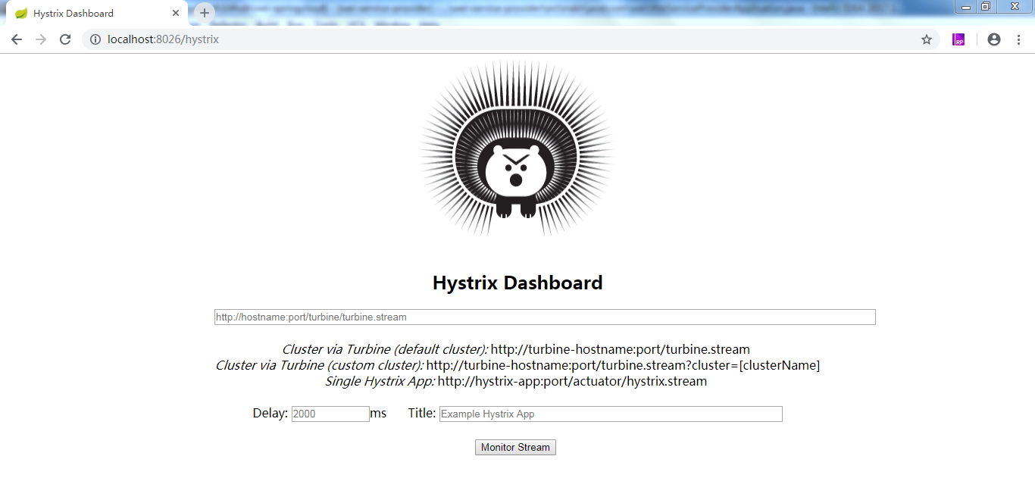Select the Hystrix Dashboard browser tab
Image resolution: width=1035 pixels, height=478 pixels.
(x=97, y=14)
